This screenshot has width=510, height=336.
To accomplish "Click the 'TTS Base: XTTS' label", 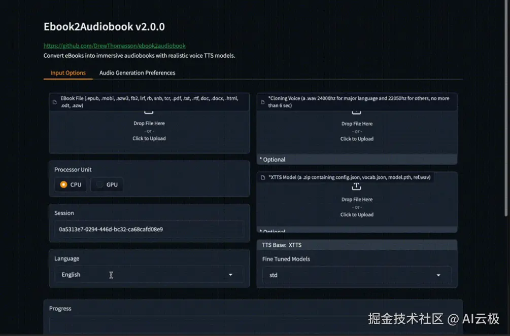I will pos(282,245).
